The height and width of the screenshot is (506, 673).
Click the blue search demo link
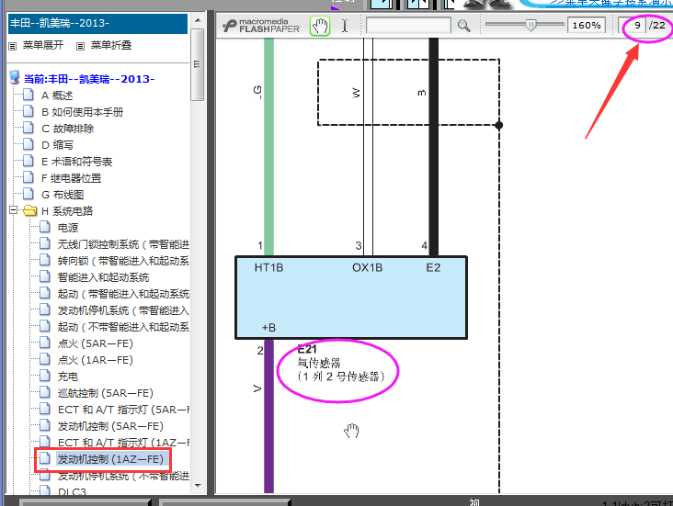pyautogui.click(x=611, y=3)
